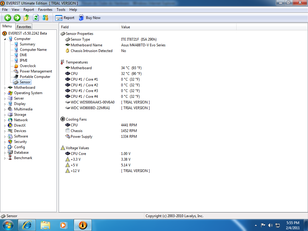Click the Database icon in the tree
The height and width of the screenshot is (231, 308).
[x=10, y=152]
